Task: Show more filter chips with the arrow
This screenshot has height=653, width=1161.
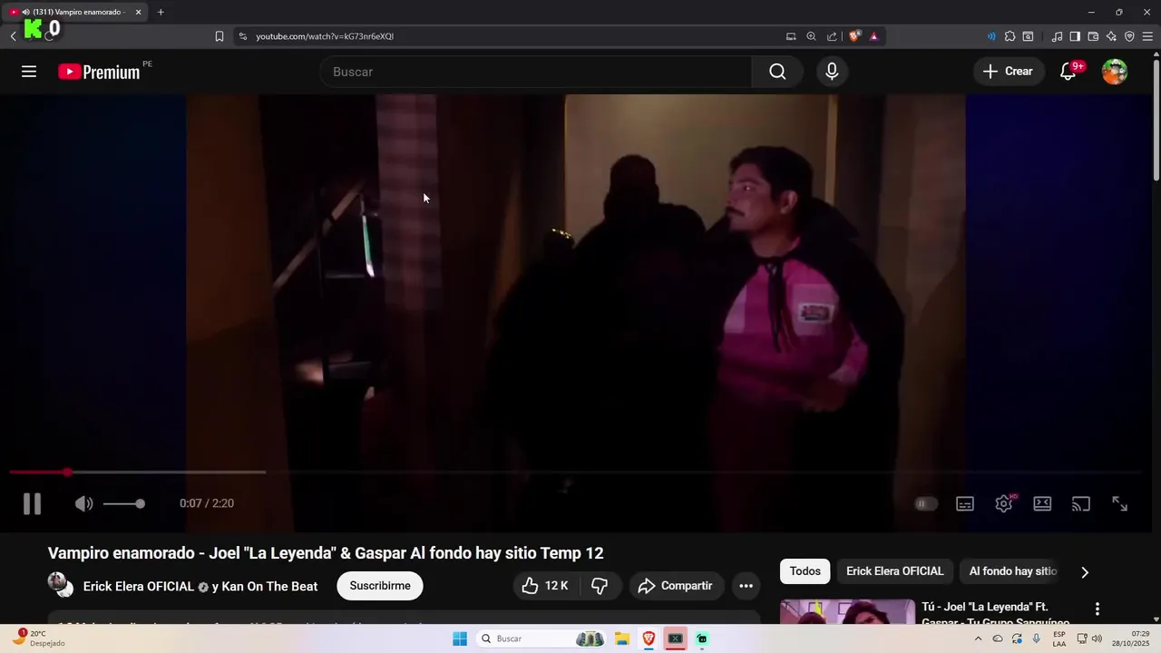Action: point(1084,572)
